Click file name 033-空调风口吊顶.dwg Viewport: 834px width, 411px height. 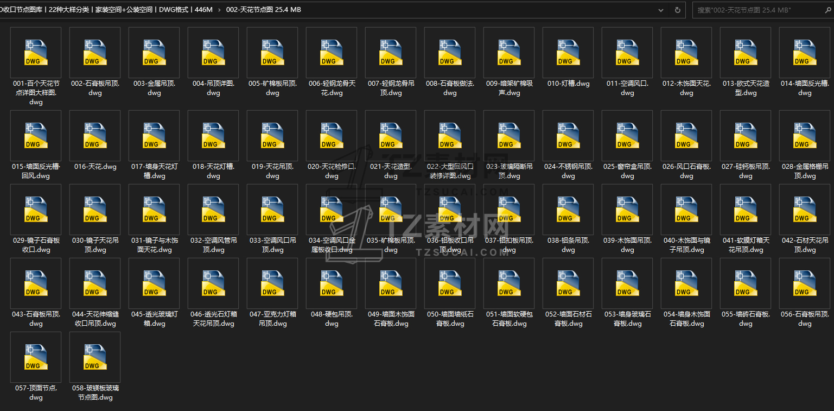click(272, 245)
